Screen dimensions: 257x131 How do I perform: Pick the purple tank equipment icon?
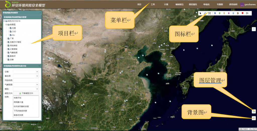tap(229, 13)
